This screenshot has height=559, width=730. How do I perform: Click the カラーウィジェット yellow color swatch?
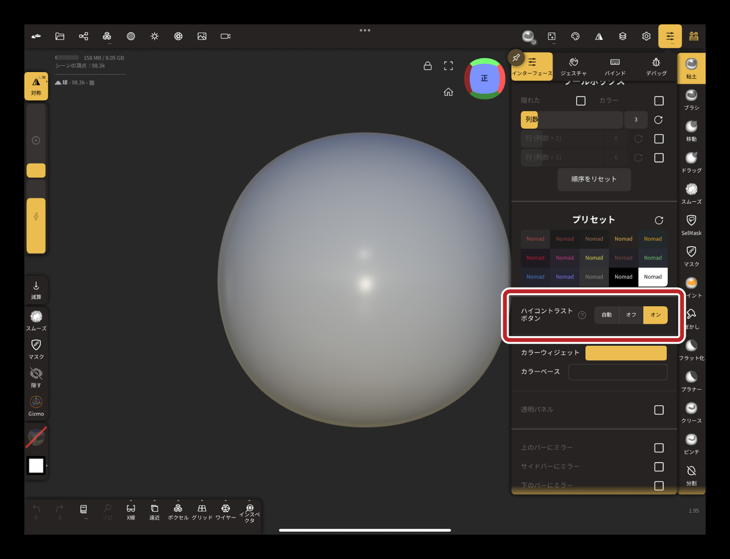coord(625,353)
